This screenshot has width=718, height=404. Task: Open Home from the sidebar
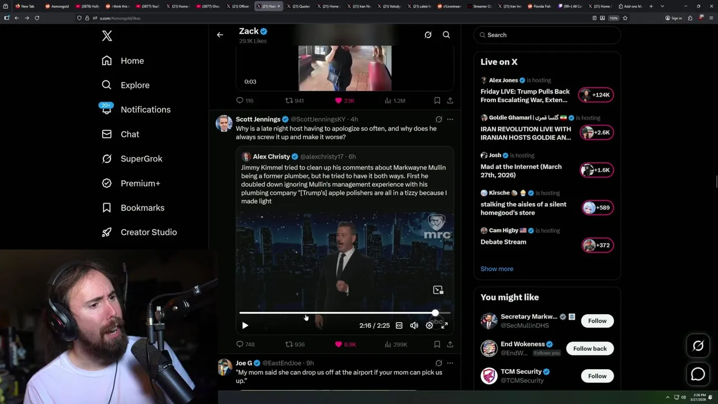click(123, 61)
